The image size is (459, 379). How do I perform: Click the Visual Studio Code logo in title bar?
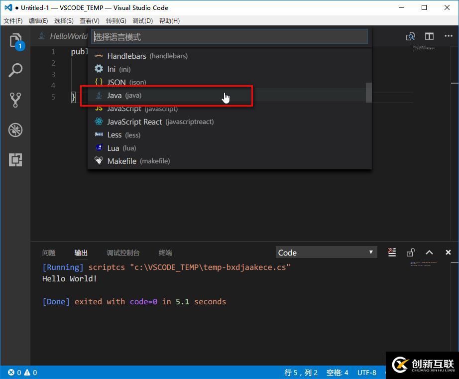point(8,7)
